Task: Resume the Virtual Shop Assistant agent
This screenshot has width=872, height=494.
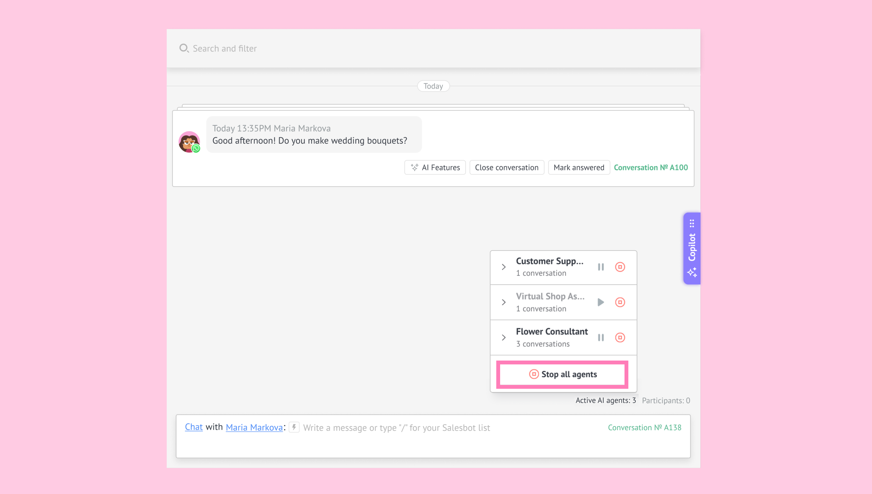Action: click(601, 302)
